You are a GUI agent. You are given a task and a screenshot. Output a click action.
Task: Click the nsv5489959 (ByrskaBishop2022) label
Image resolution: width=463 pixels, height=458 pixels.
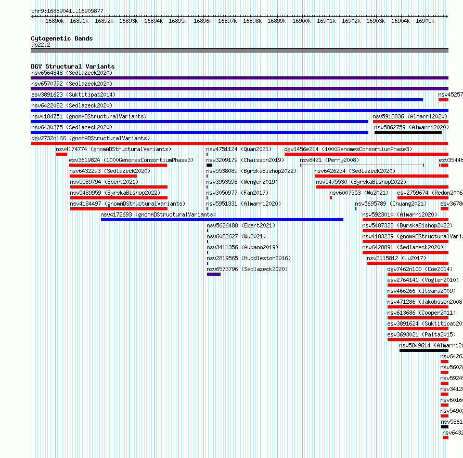(x=115, y=193)
